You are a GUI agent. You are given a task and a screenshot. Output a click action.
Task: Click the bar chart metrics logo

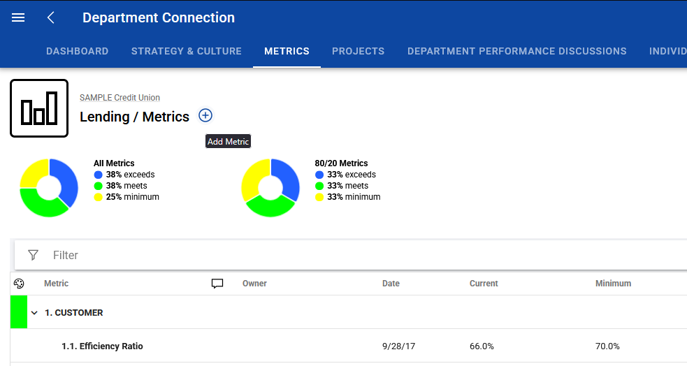pos(39,108)
